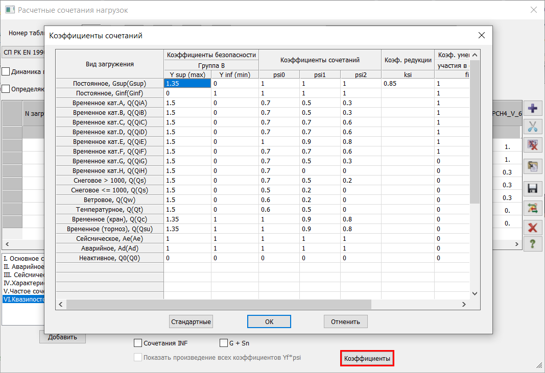The height and width of the screenshot is (373, 545).
Task: Check the Динамика checkbox
Action: tap(6, 71)
